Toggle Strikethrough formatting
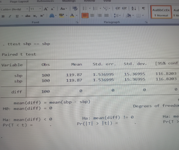This screenshot has height=150, width=179. (x=28, y=16)
